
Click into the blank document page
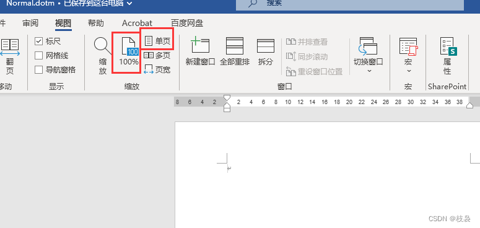pyautogui.click(x=328, y=175)
